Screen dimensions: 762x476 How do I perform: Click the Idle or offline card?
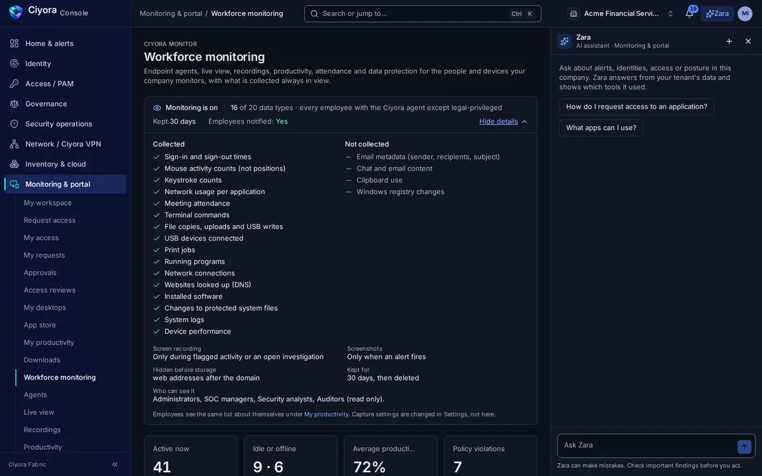(x=291, y=456)
